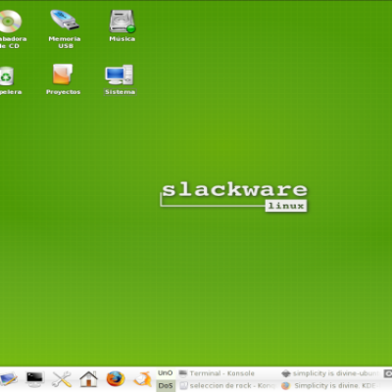Activate the simplicity is divine-ubuntu taskbar entry
Image resolution: width=392 pixels, height=392 pixels.
click(x=330, y=373)
